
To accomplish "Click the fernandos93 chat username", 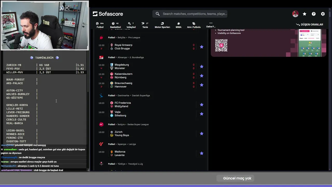I will tap(9, 166).
